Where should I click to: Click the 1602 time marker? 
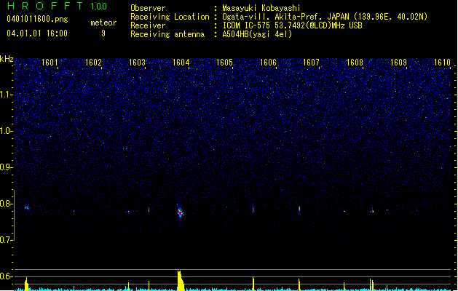pos(93,63)
